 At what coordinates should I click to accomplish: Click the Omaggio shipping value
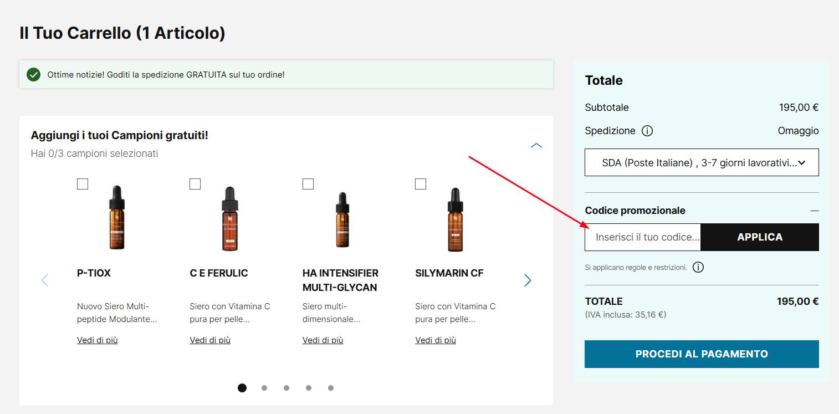(799, 131)
